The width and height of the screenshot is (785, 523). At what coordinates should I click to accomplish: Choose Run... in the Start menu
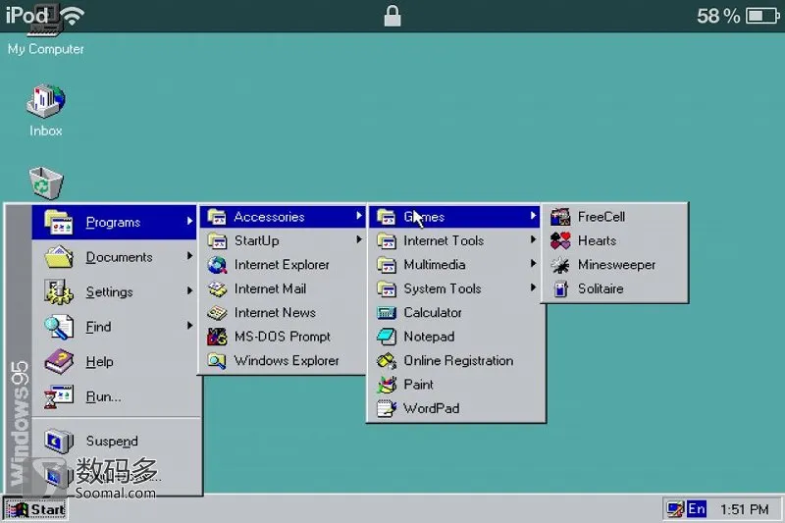[115, 396]
